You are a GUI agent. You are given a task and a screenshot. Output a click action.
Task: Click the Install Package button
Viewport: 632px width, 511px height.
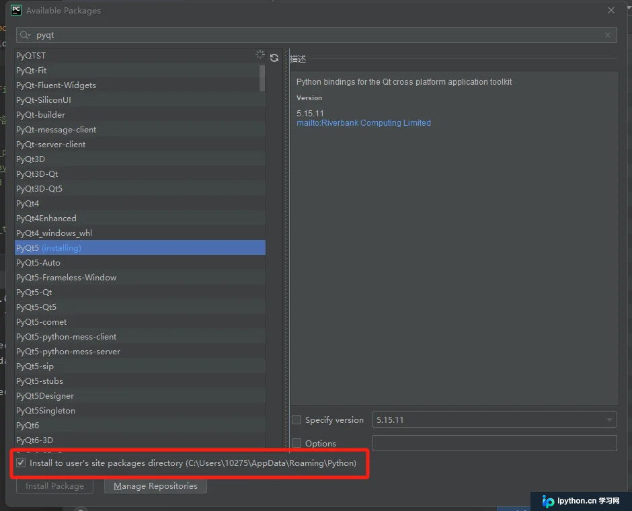tap(55, 486)
